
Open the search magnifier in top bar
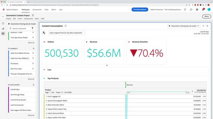(x=191, y=9)
